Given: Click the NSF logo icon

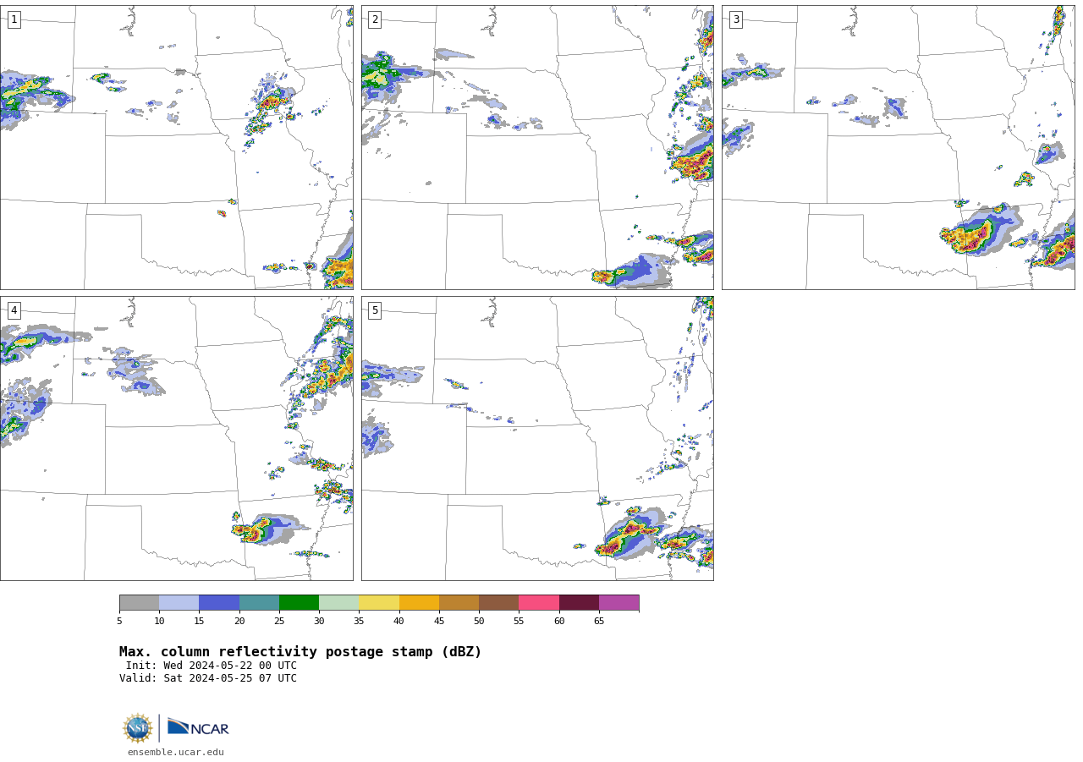Looking at the screenshot, I should [x=138, y=728].
